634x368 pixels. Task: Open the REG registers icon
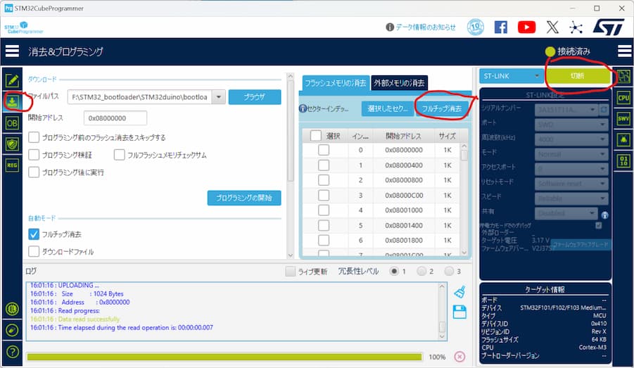[12, 165]
